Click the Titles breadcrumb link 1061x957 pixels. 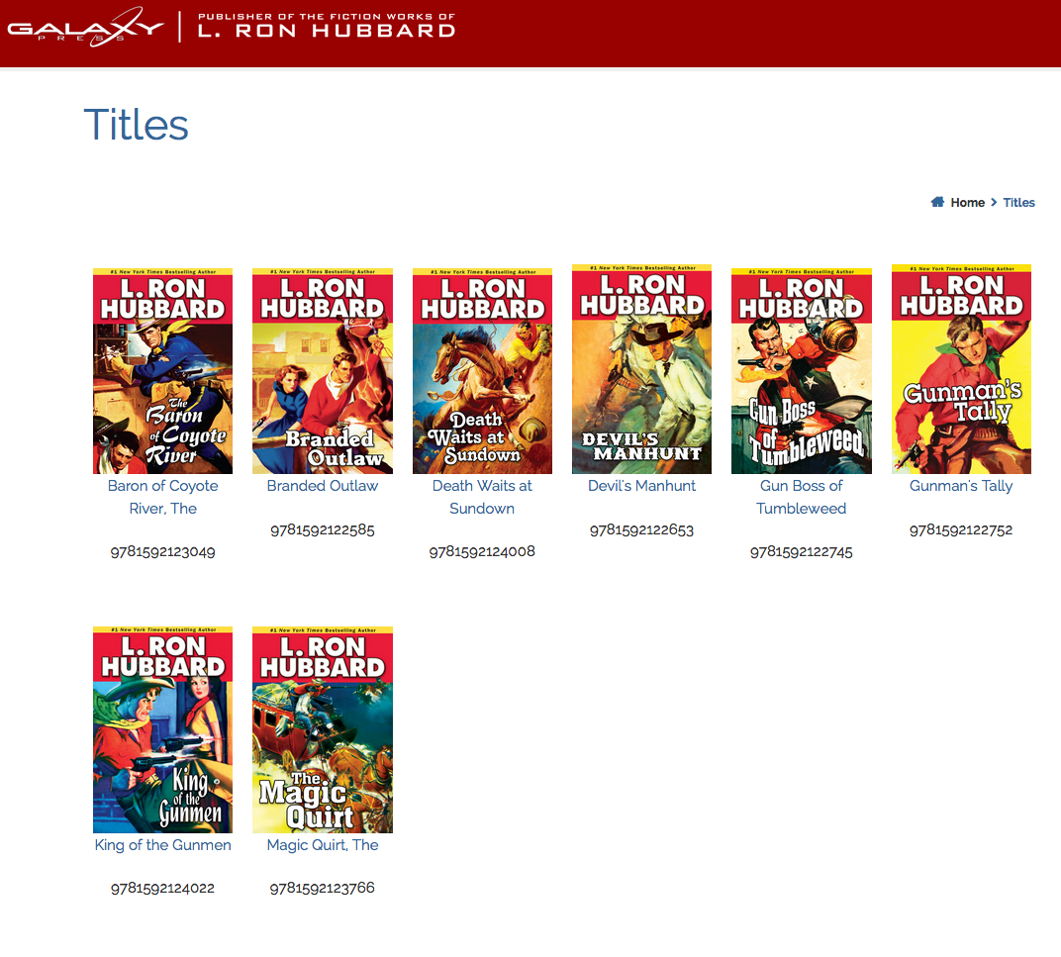1018,202
